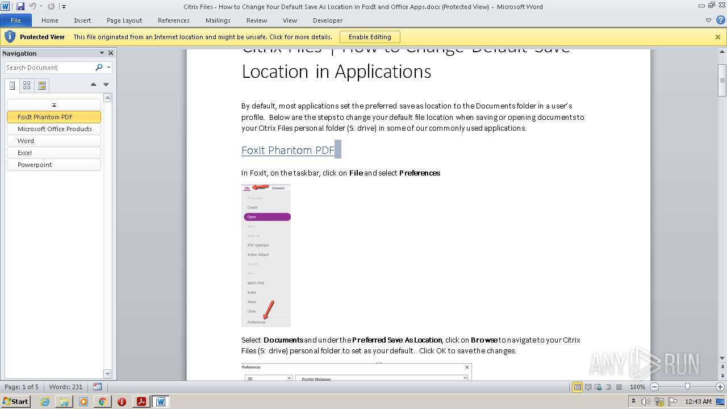727x409 pixels.
Task: Switch to Full Screen Reading view
Action: coord(588,387)
